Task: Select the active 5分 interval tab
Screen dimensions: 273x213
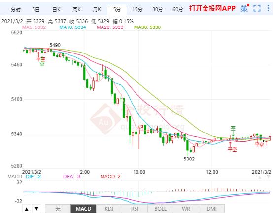Action: [117, 9]
